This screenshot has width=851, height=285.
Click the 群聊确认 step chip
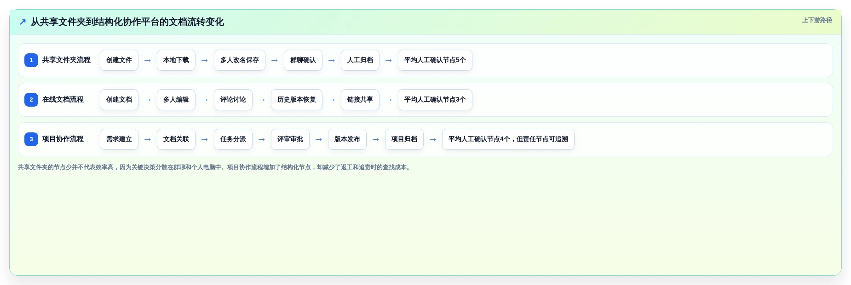click(303, 60)
